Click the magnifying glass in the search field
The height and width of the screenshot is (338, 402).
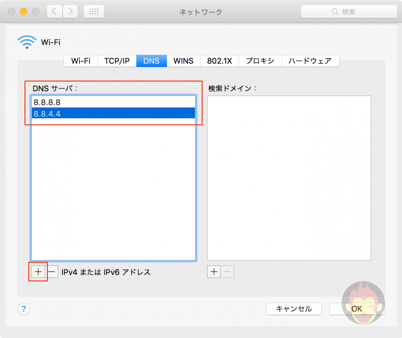coord(335,11)
